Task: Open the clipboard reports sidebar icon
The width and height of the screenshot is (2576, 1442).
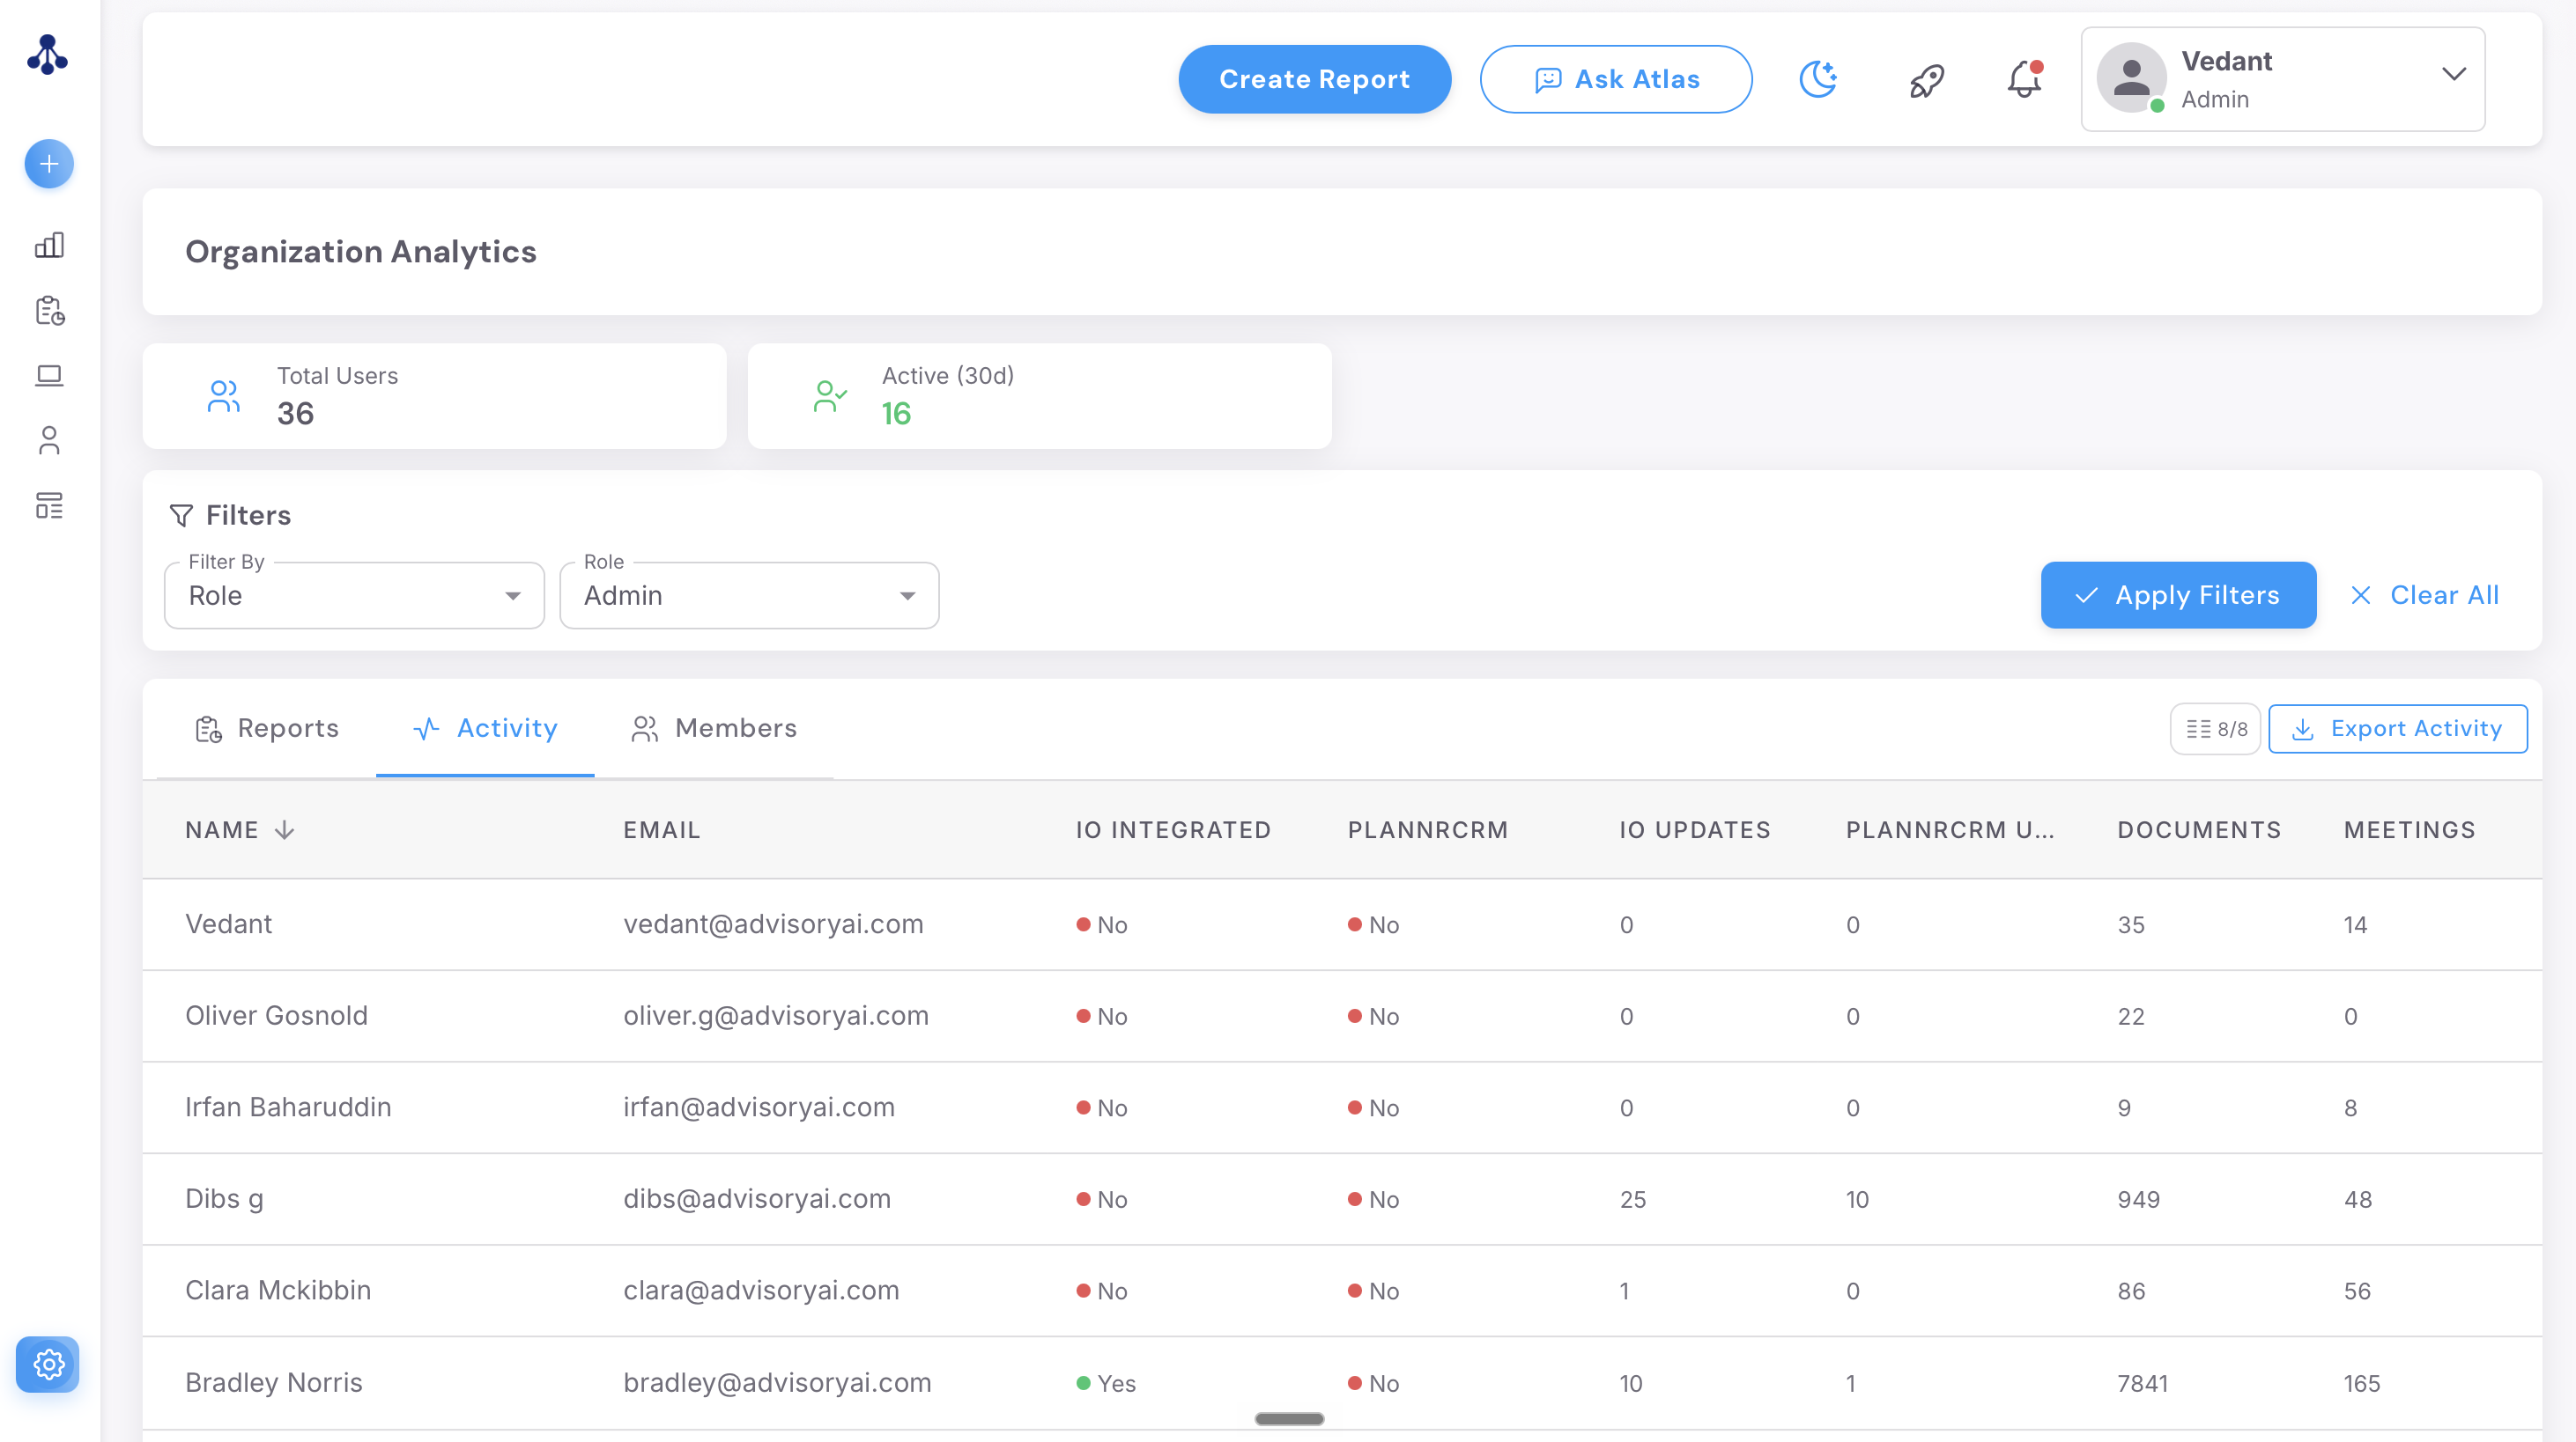Action: coord(49,311)
